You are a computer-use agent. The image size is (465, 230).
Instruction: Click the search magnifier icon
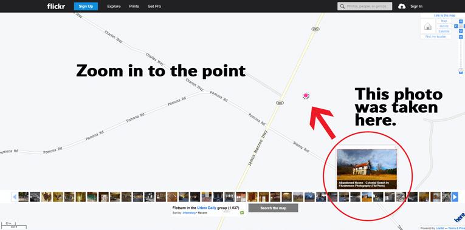pyautogui.click(x=342, y=6)
